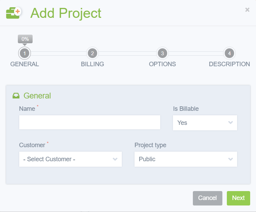This screenshot has width=256, height=212.
Task: Close the Add Project dialog
Action: [x=247, y=10]
